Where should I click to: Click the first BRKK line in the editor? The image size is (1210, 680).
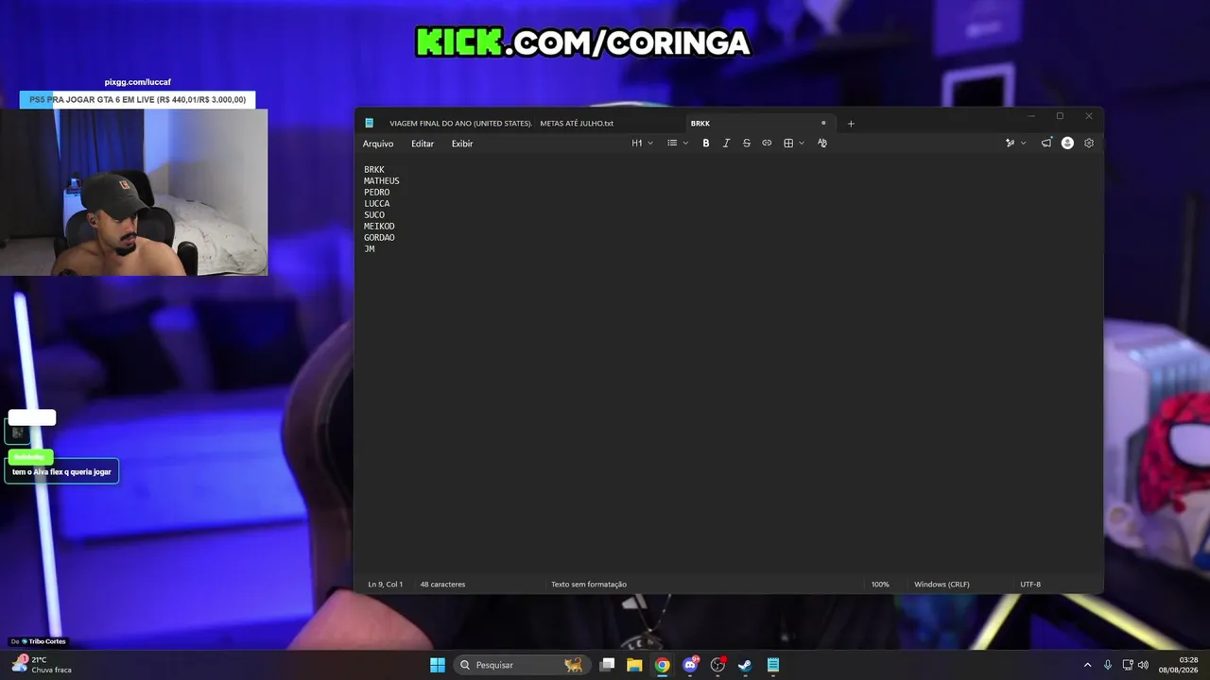tap(374, 170)
